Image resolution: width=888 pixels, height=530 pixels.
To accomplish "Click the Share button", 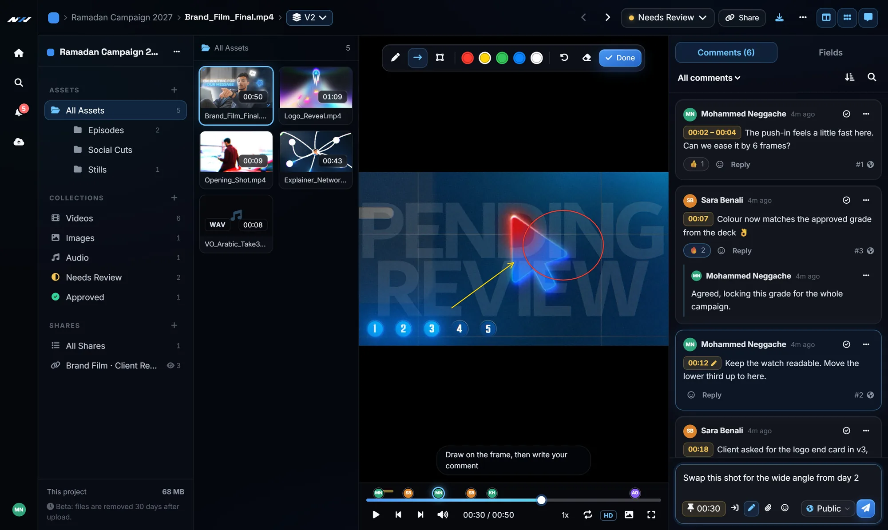I will click(x=742, y=18).
